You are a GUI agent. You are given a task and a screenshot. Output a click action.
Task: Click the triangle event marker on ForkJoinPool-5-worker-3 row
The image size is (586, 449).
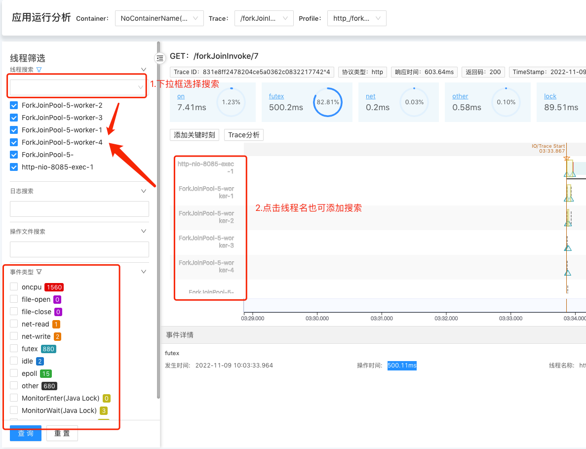click(568, 248)
